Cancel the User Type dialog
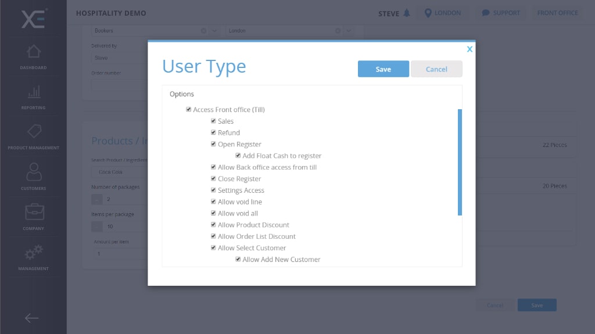This screenshot has width=595, height=334. point(436,69)
